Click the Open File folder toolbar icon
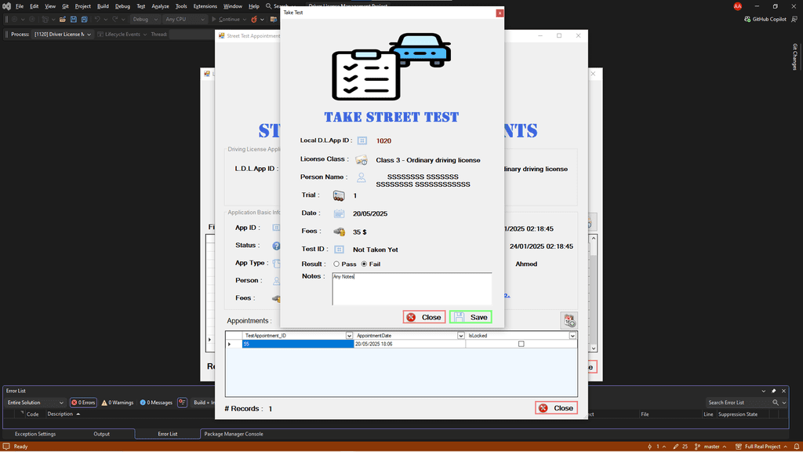 (x=63, y=20)
